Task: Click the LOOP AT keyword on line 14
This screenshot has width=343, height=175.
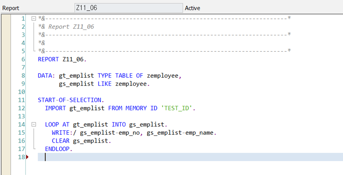Action: click(57, 125)
